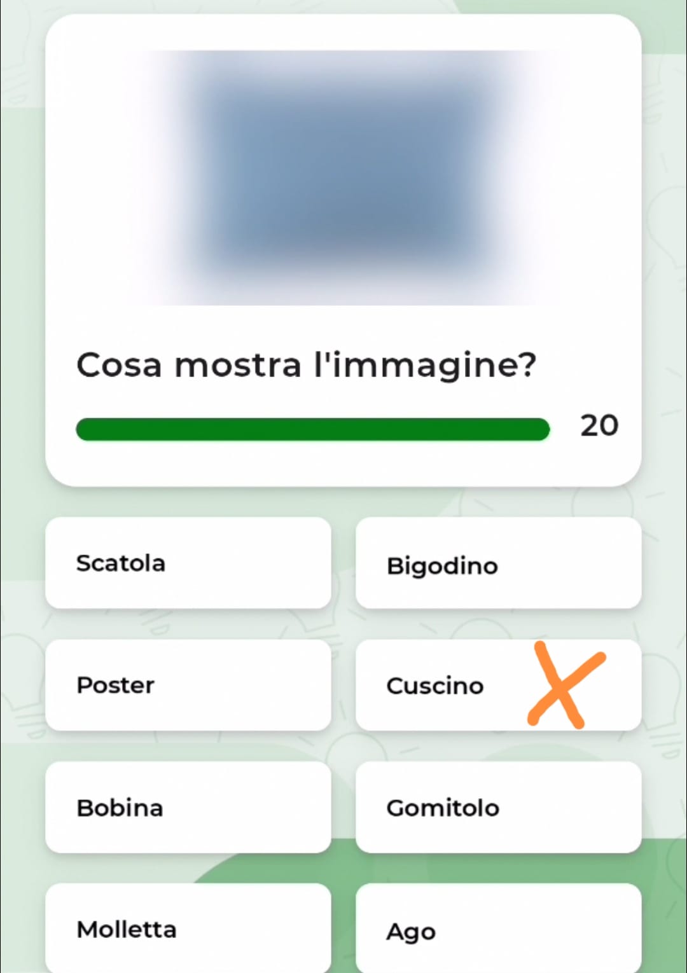Click the countdown number 20

(599, 425)
